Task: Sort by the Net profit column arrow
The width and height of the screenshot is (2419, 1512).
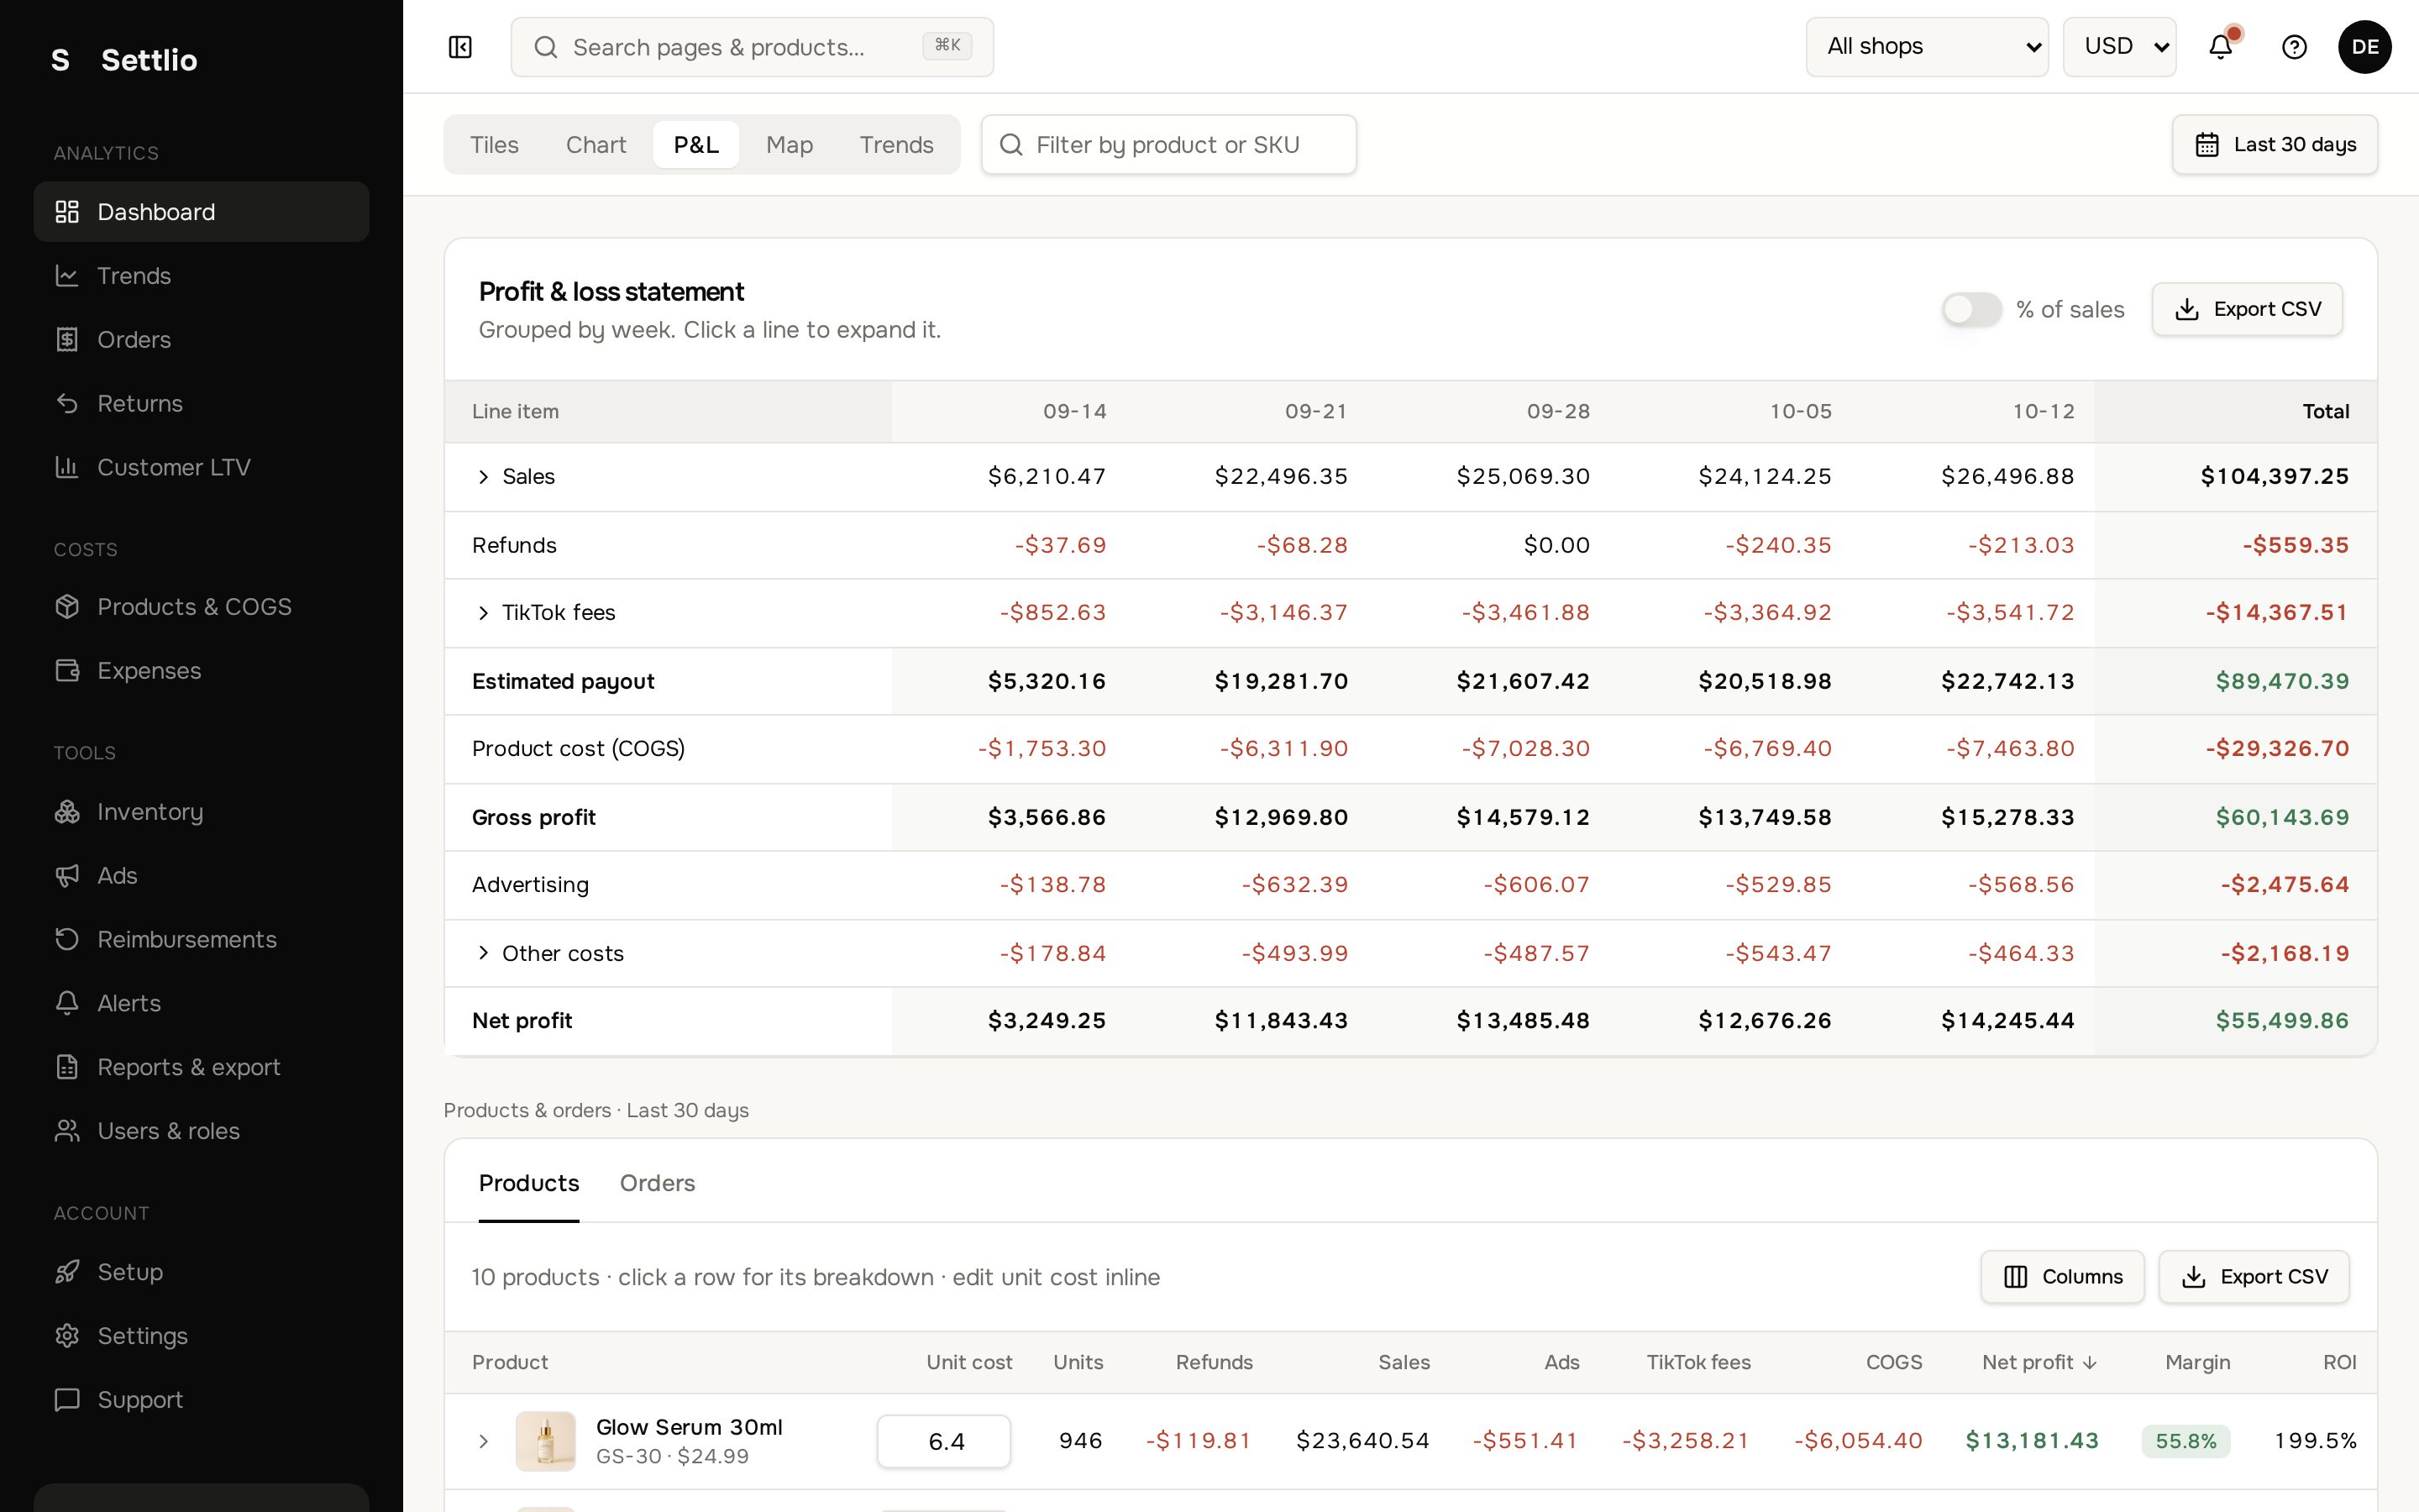Action: 2090,1363
